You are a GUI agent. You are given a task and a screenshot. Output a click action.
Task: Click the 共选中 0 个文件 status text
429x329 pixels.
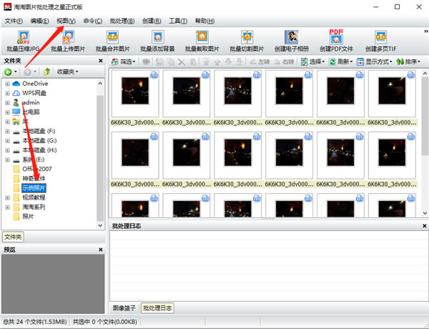(105, 322)
